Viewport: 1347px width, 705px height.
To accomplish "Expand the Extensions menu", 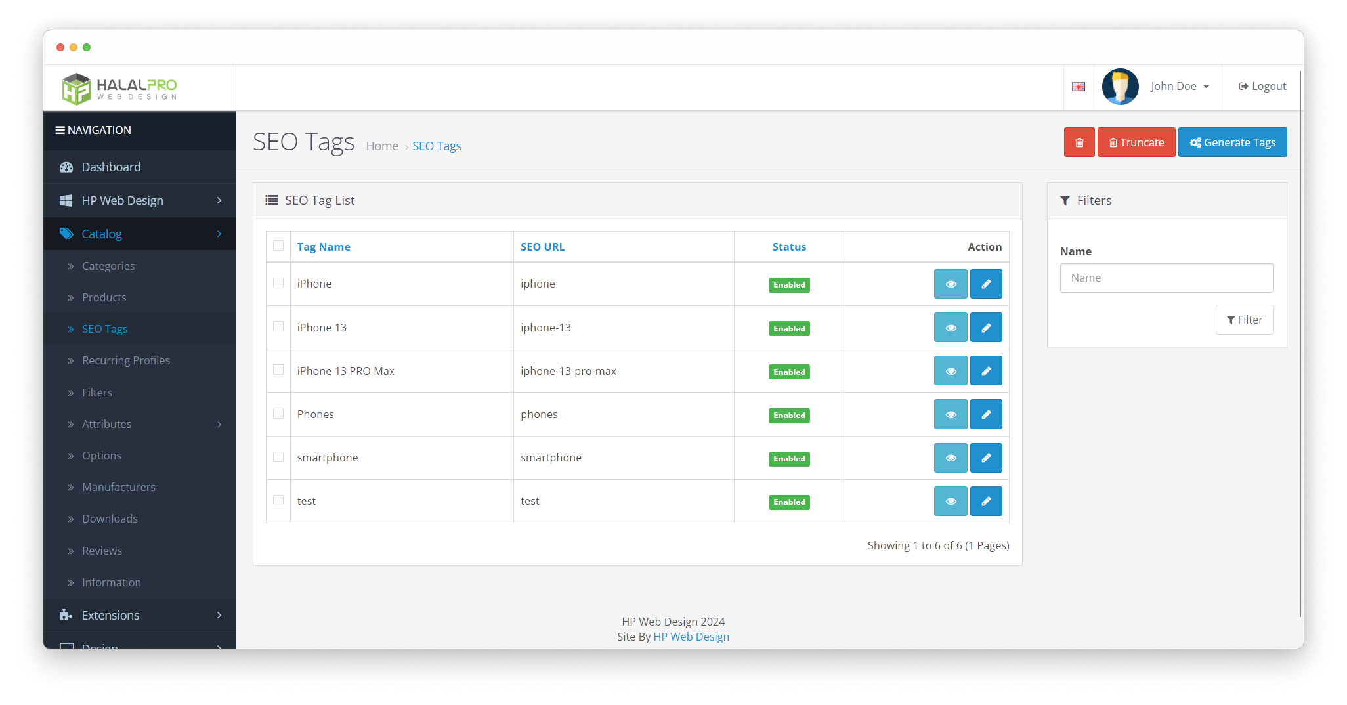I will pos(140,615).
